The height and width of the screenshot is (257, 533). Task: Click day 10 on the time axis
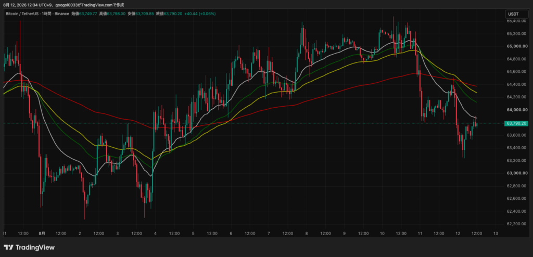point(382,234)
